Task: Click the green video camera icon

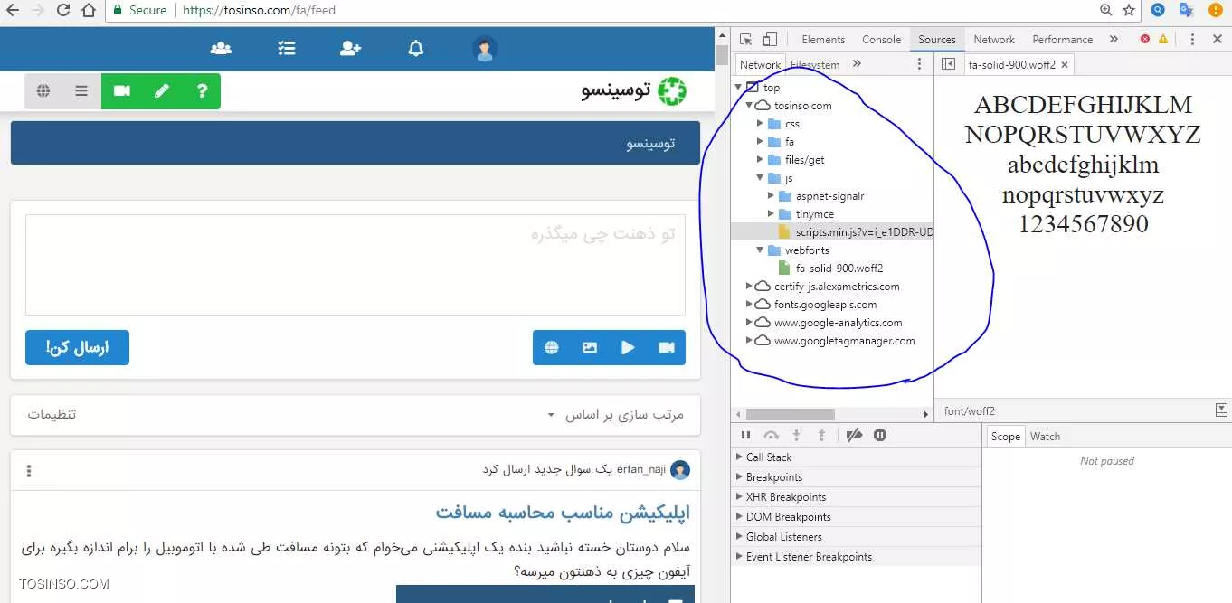Action: coord(121,90)
